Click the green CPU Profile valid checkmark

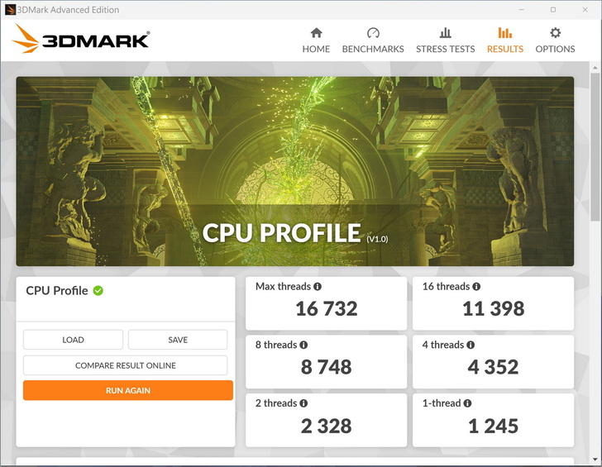pyautogui.click(x=98, y=291)
